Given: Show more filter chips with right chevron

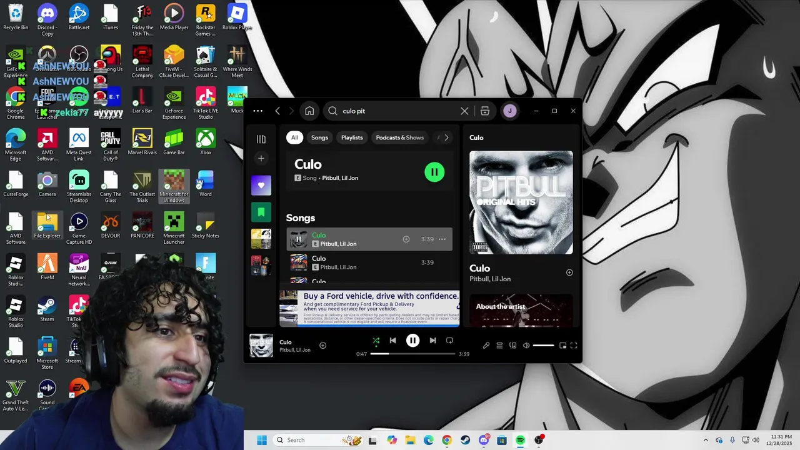Looking at the screenshot, I should 446,137.
